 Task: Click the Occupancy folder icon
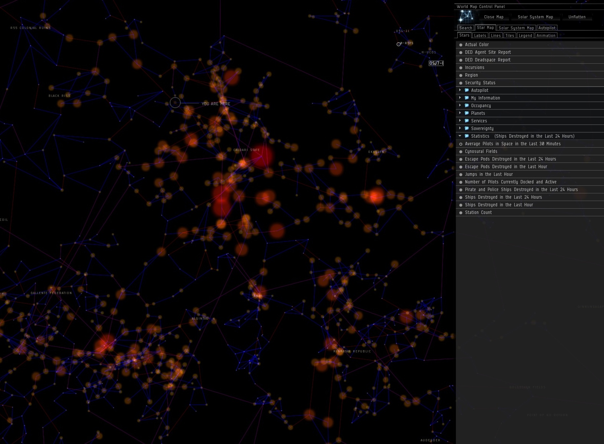click(x=467, y=106)
